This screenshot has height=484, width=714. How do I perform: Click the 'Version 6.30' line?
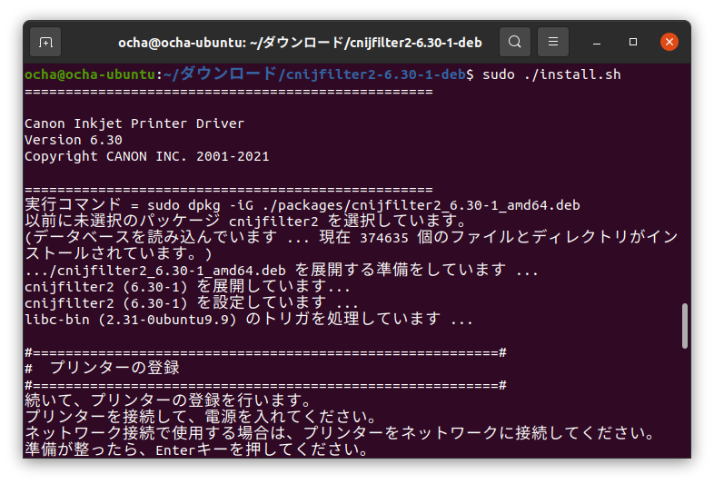click(74, 140)
